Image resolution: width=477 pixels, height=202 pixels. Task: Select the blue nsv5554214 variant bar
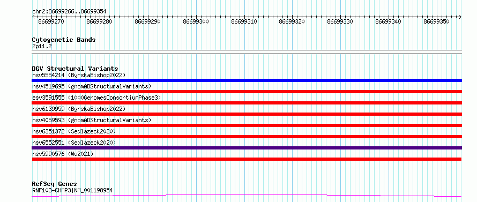click(x=247, y=80)
